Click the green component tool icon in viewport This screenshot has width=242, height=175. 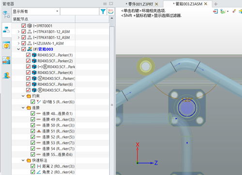point(223,12)
